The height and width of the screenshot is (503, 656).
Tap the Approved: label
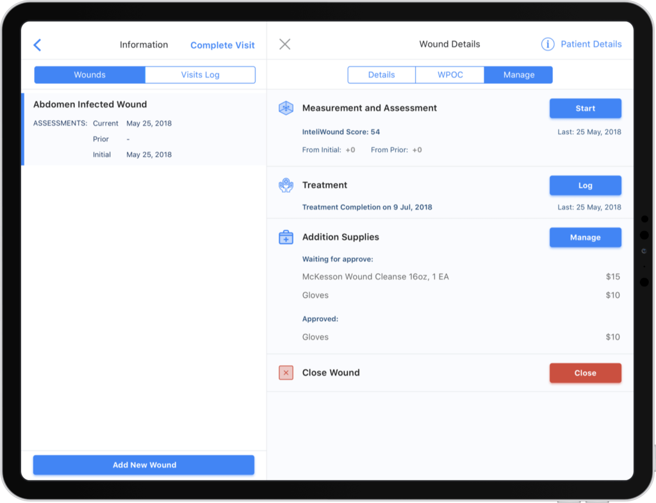coord(320,319)
